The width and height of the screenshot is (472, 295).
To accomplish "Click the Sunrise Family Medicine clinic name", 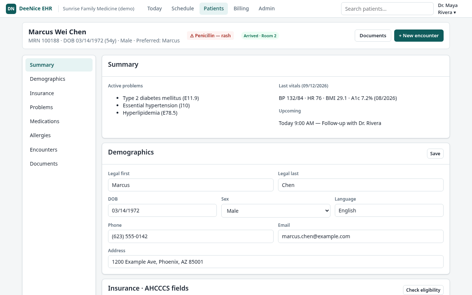I will point(98,8).
